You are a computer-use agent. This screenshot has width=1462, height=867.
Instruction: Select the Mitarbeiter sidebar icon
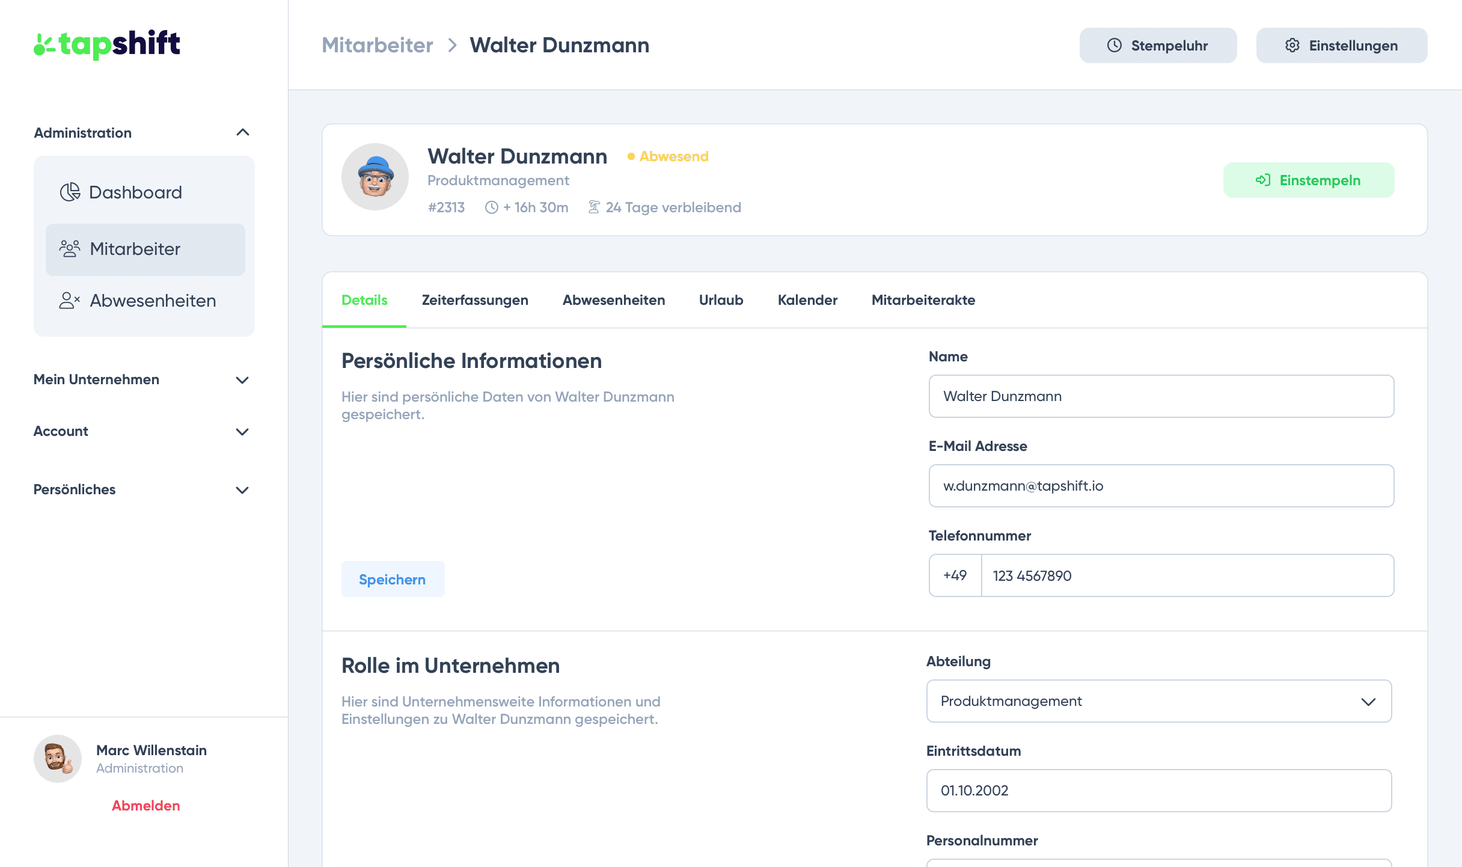click(70, 249)
